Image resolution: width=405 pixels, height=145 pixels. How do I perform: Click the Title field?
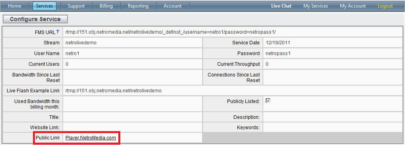tap(132, 117)
